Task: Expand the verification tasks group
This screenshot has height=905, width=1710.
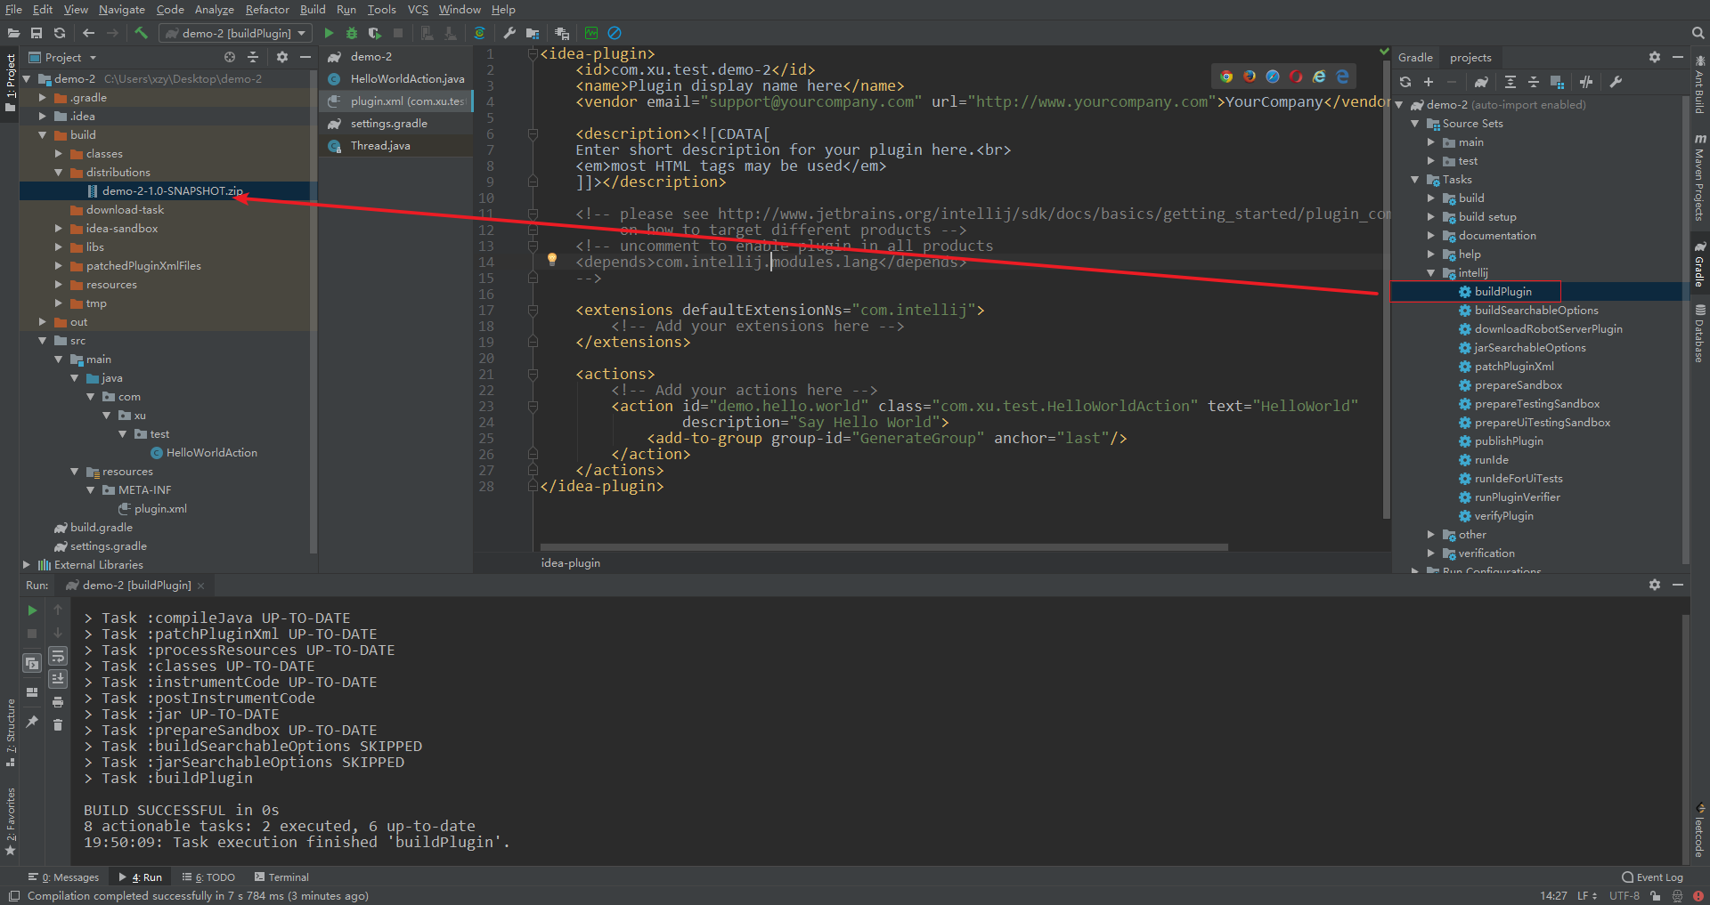Action: (x=1431, y=553)
